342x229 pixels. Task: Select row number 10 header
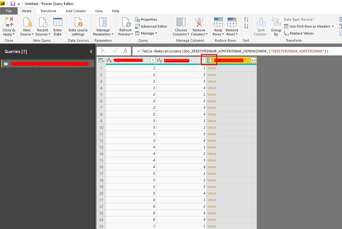pyautogui.click(x=101, y=128)
